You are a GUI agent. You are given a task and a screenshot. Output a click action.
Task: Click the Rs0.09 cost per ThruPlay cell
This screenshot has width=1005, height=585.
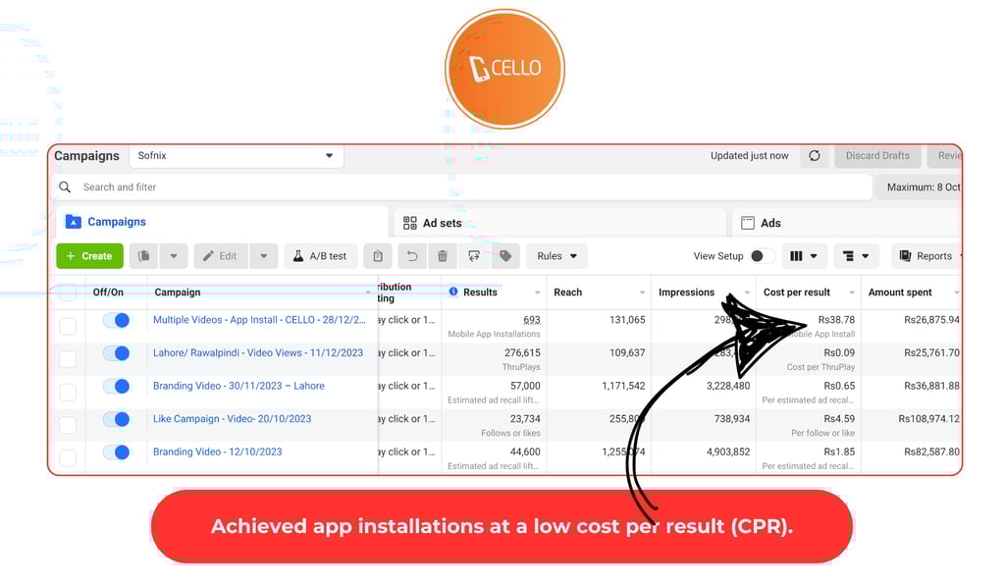pos(839,352)
